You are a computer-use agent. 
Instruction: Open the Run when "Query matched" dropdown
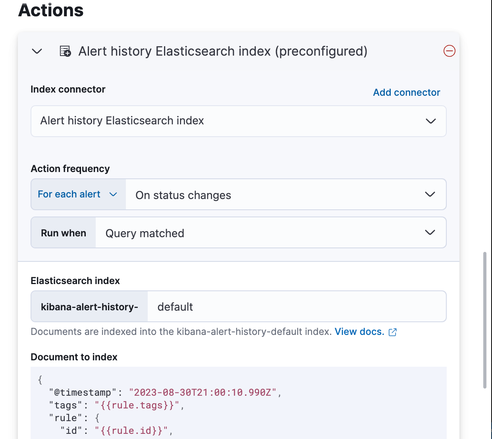click(270, 233)
